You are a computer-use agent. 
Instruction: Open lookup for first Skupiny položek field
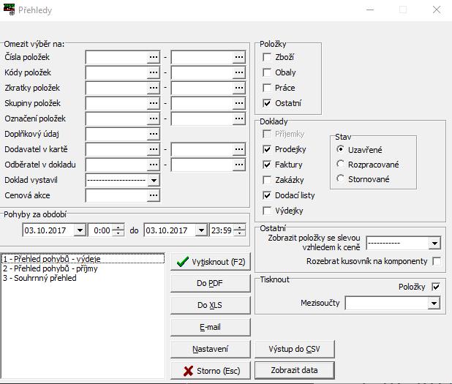(154, 103)
